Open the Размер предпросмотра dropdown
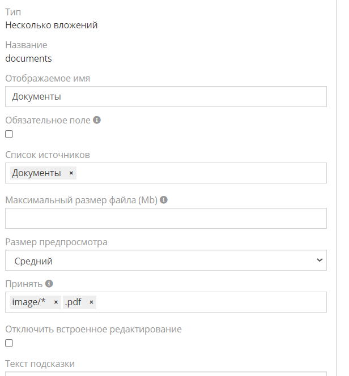 [166, 261]
